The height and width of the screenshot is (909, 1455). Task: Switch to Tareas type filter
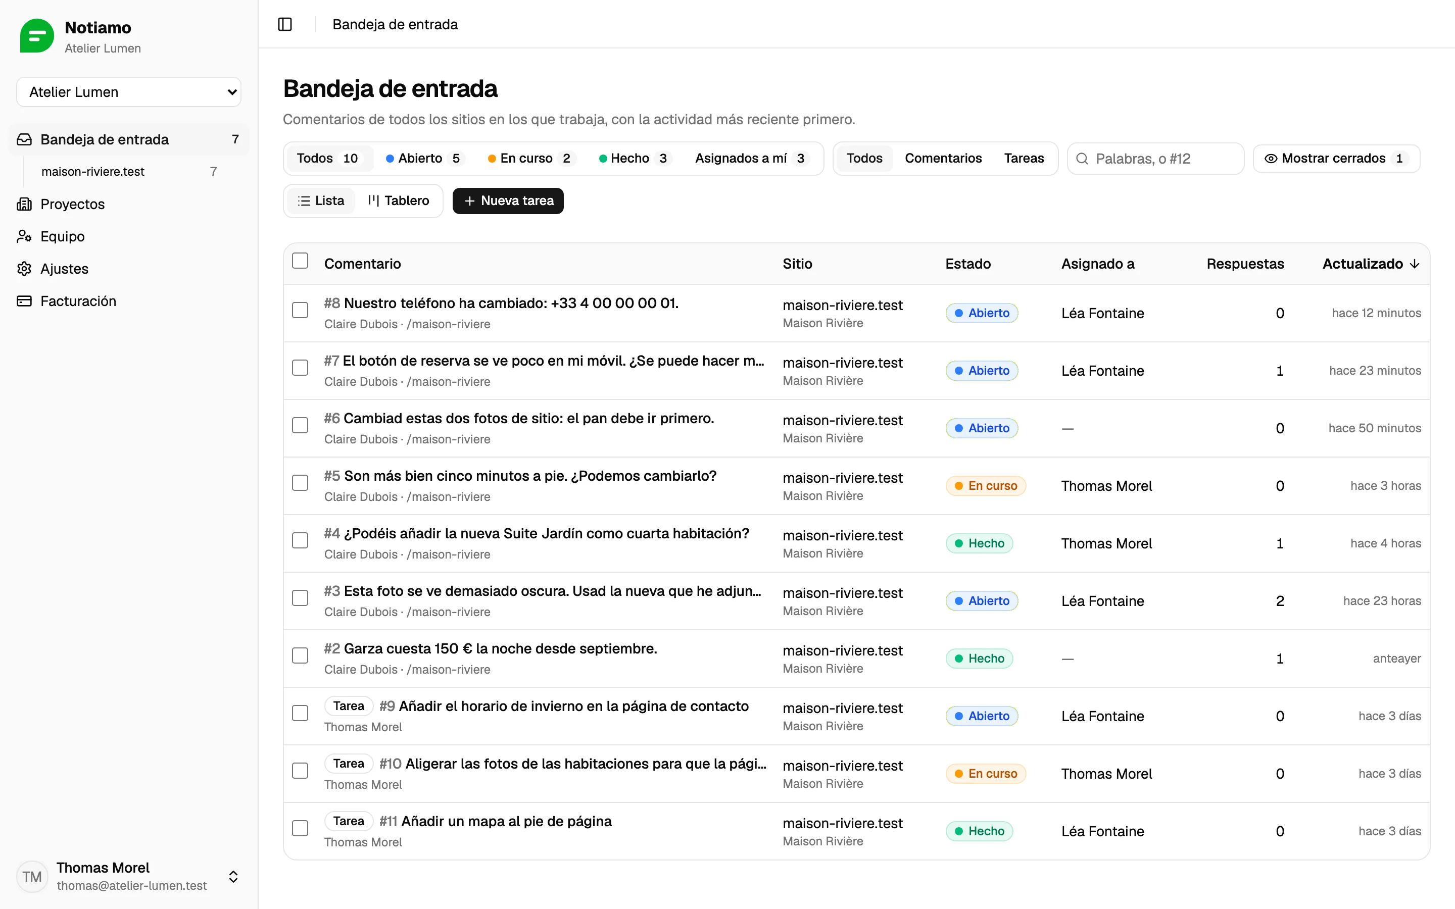[1024, 159]
